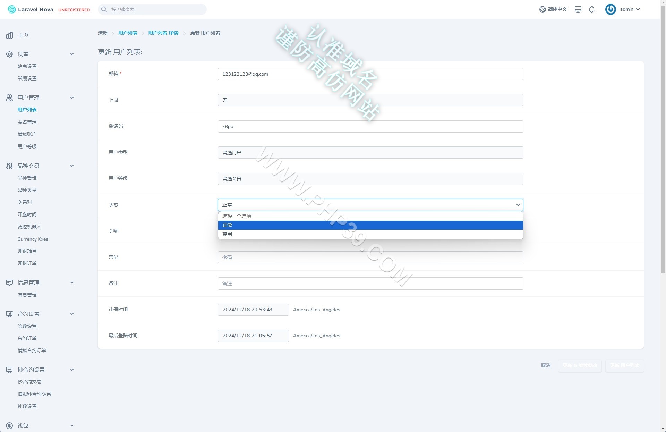Click the theme monitor icon in header
Image resolution: width=666 pixels, height=432 pixels.
578,9
